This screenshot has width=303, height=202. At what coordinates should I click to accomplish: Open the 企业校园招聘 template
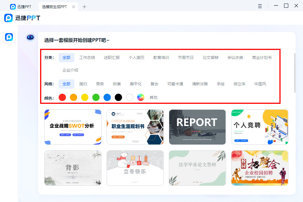(260, 168)
